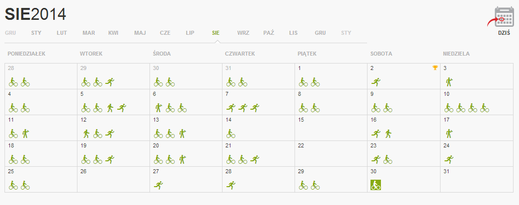The image size is (519, 205).
Task: Select the MAJ month tab
Action: pos(140,33)
